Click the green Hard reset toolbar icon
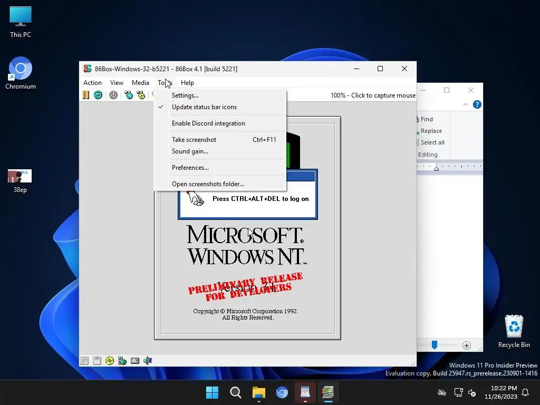Screen dimensions: 540x405 pyautogui.click(x=98, y=95)
